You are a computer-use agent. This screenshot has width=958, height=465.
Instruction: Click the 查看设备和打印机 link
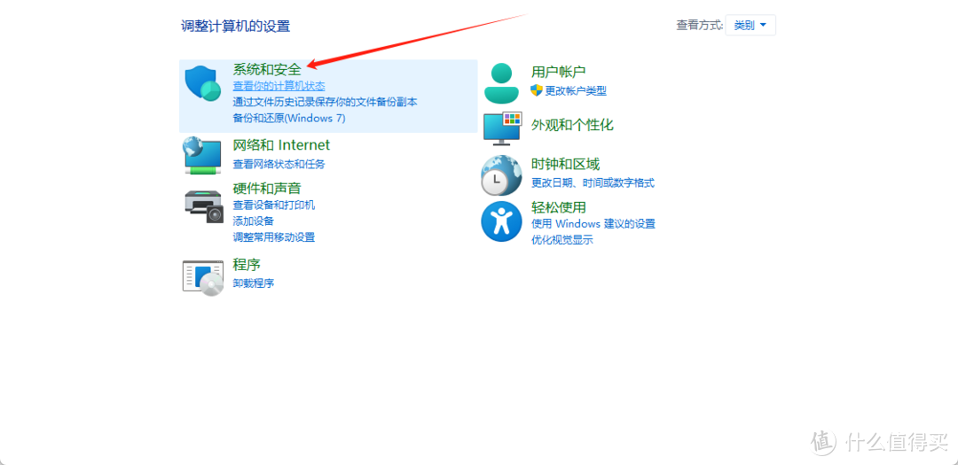tap(274, 205)
